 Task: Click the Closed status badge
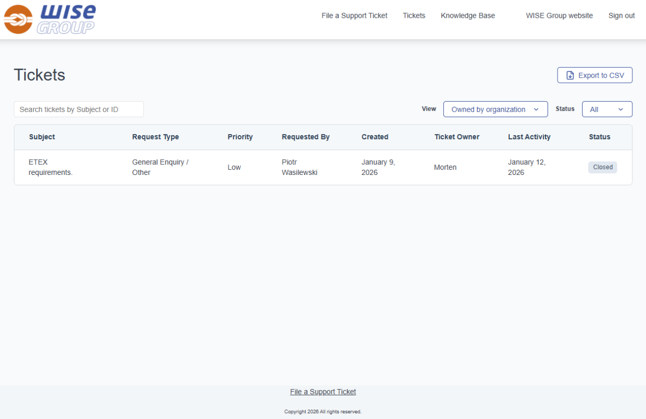click(x=602, y=167)
